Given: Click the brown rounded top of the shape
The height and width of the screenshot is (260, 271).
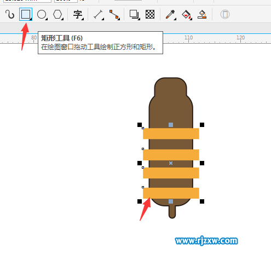Looking at the screenshot, I should 171,86.
